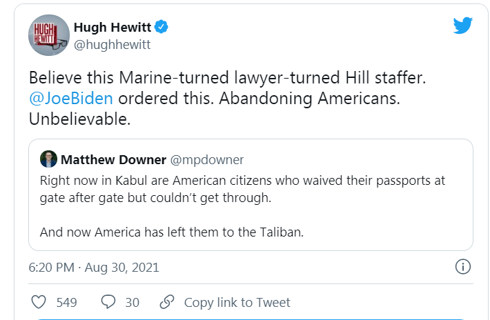Click the 549 likes count
Image resolution: width=490 pixels, height=320 pixels.
pyautogui.click(x=66, y=302)
